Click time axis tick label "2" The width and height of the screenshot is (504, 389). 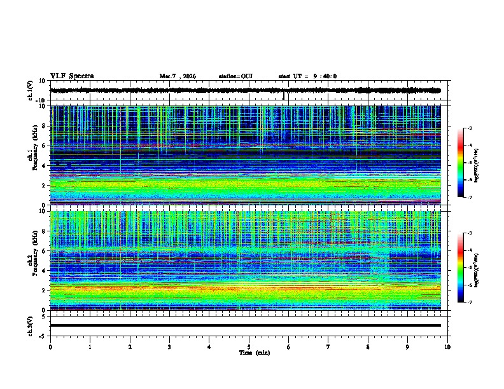tap(130, 347)
